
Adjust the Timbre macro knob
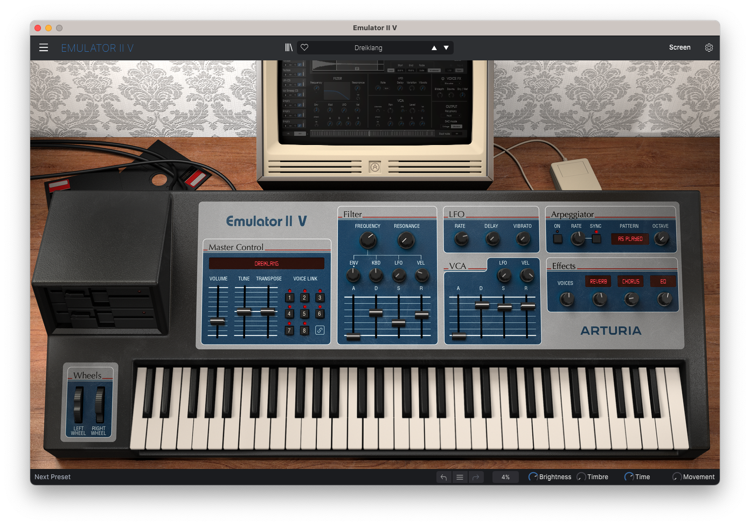coord(581,477)
